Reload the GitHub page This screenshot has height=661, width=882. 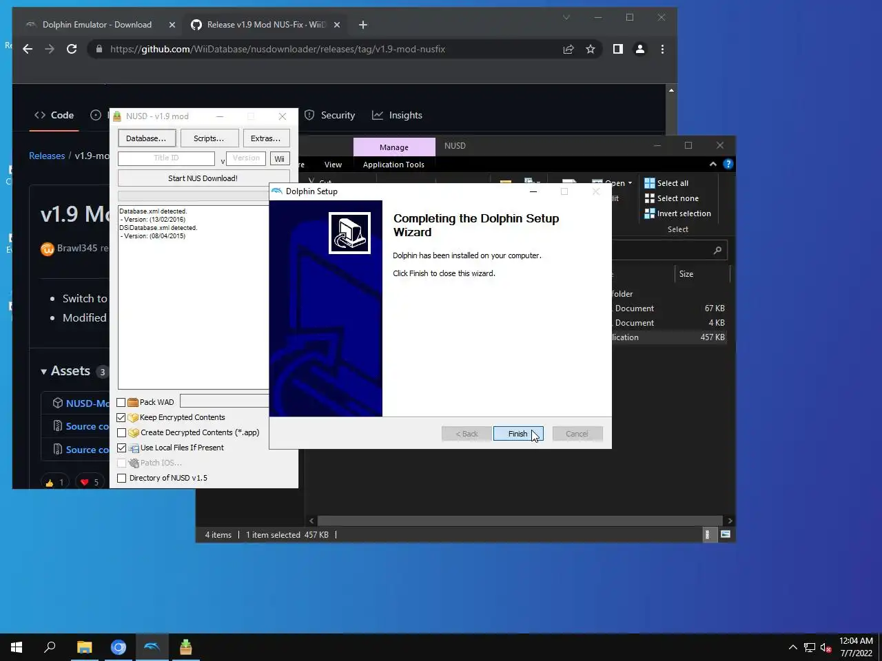click(x=72, y=49)
